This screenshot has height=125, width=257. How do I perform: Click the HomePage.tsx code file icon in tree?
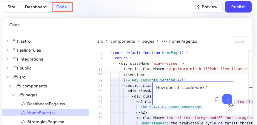(23, 113)
